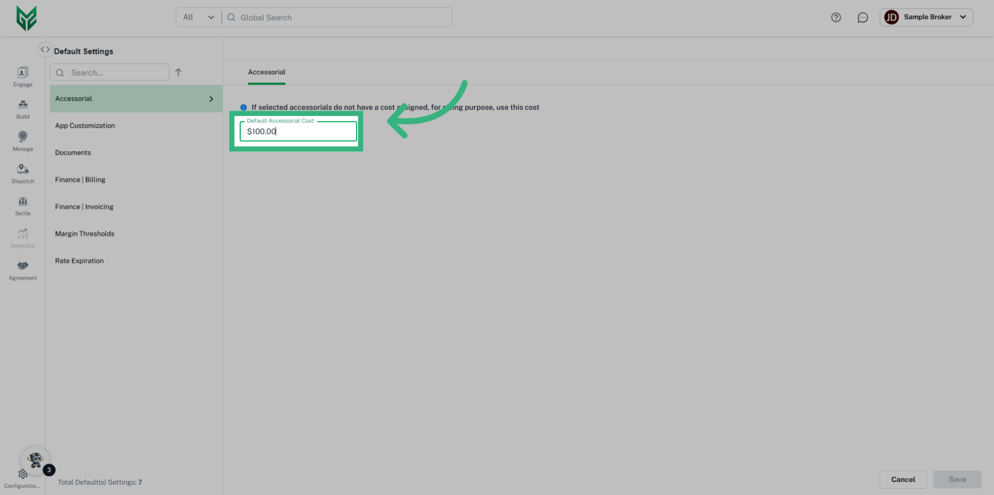Image resolution: width=994 pixels, height=495 pixels.
Task: Select the Margin Thresholds settings category
Action: 84,233
